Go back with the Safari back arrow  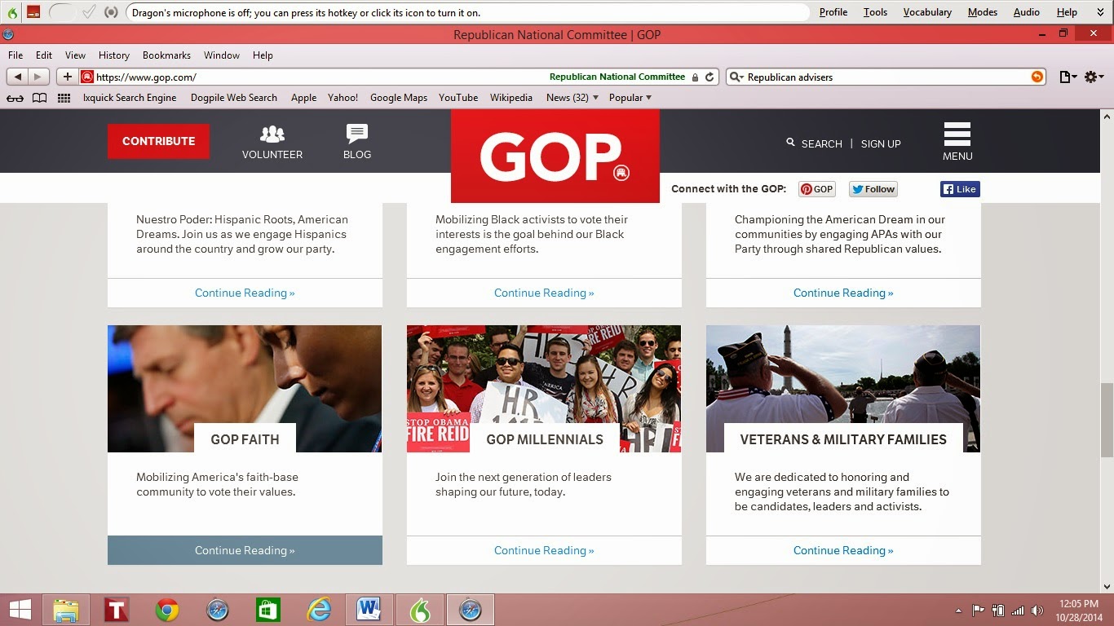tap(17, 77)
